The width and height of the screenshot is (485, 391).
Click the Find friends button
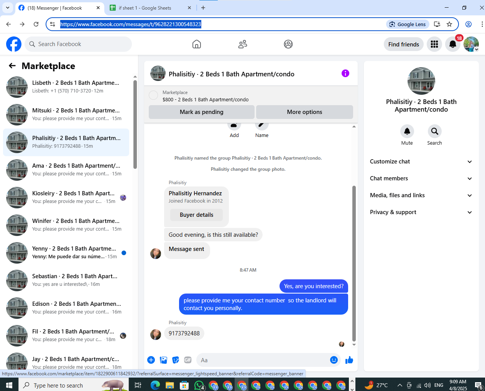point(404,44)
